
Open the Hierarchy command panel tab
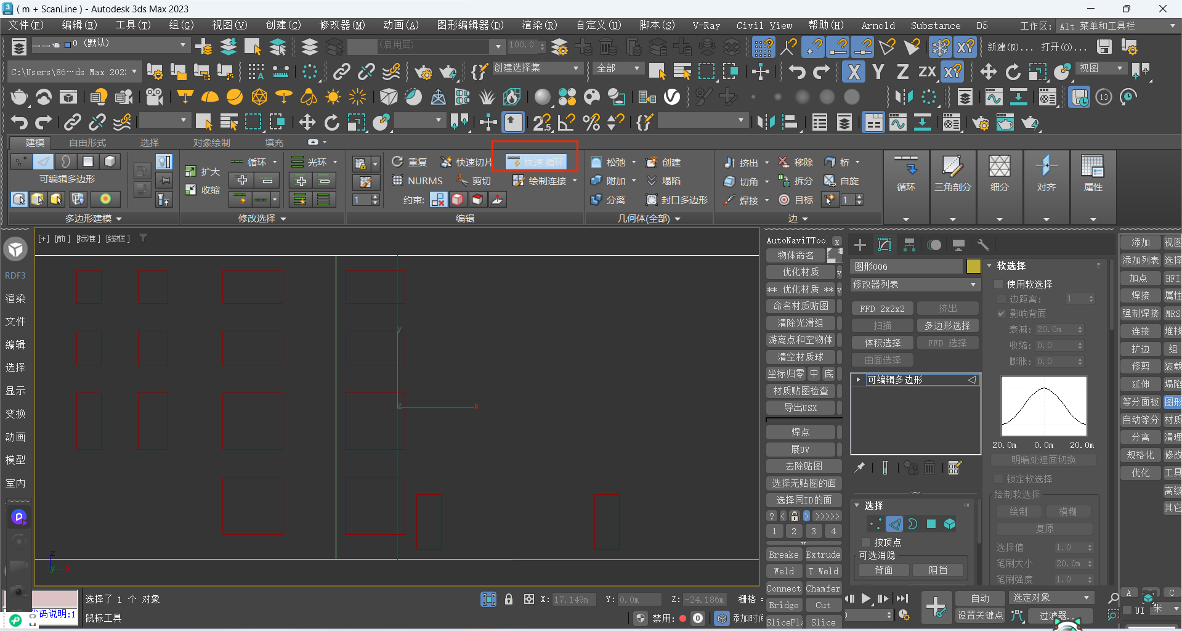point(909,245)
